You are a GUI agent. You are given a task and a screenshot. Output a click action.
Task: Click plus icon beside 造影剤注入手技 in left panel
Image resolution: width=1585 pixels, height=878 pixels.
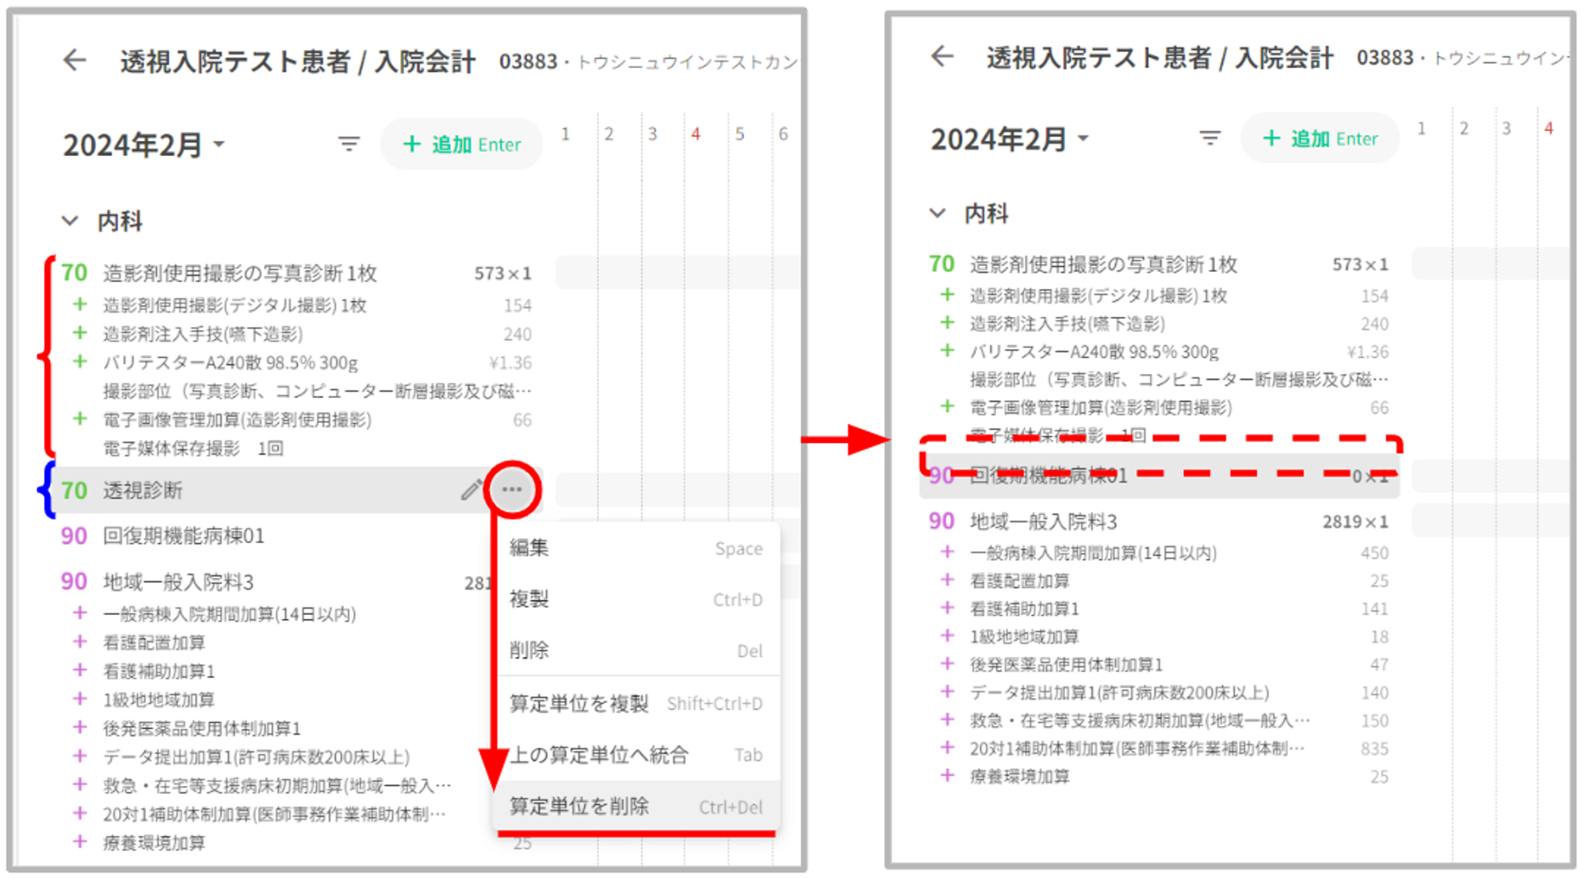coord(80,334)
